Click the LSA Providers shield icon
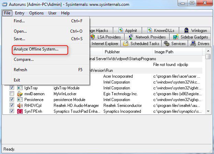The image size is (214, 154). click(93, 37)
